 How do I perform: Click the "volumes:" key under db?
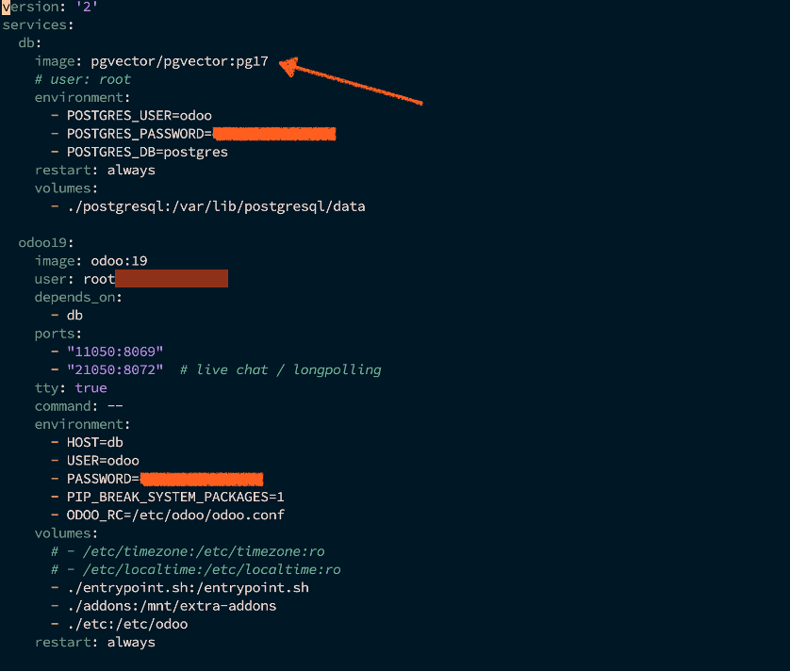coord(66,188)
